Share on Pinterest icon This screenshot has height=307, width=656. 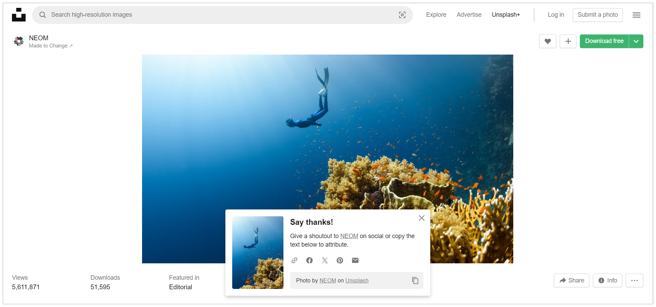(340, 260)
